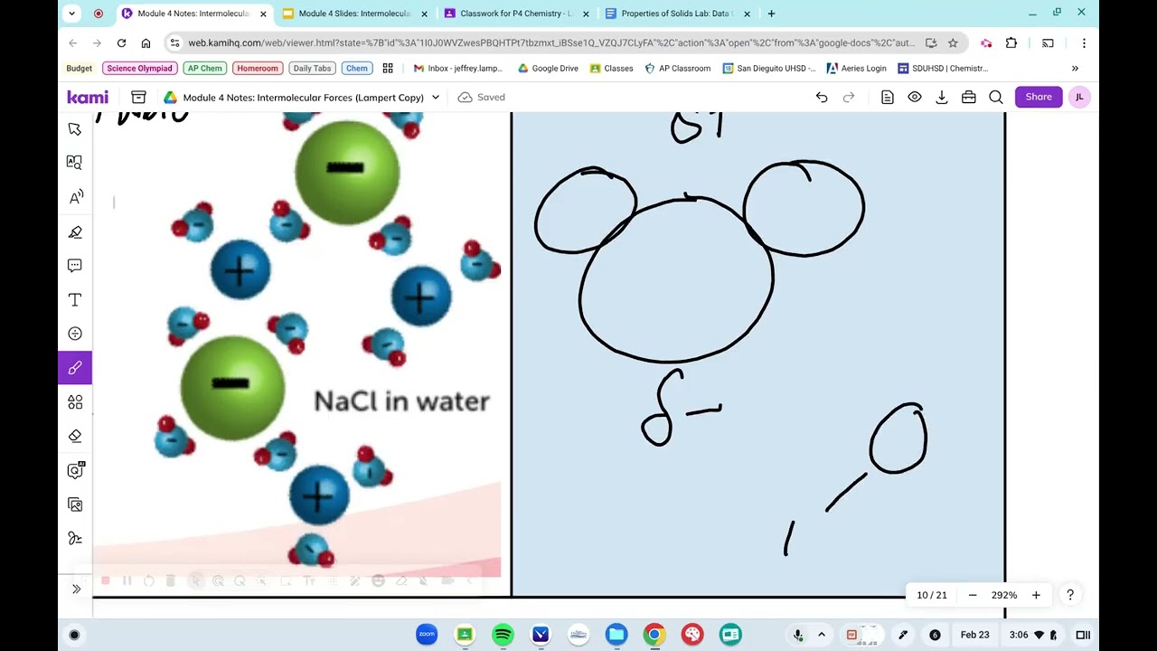Open the Aeries Login bookmark
1157x651 pixels.
tap(857, 68)
